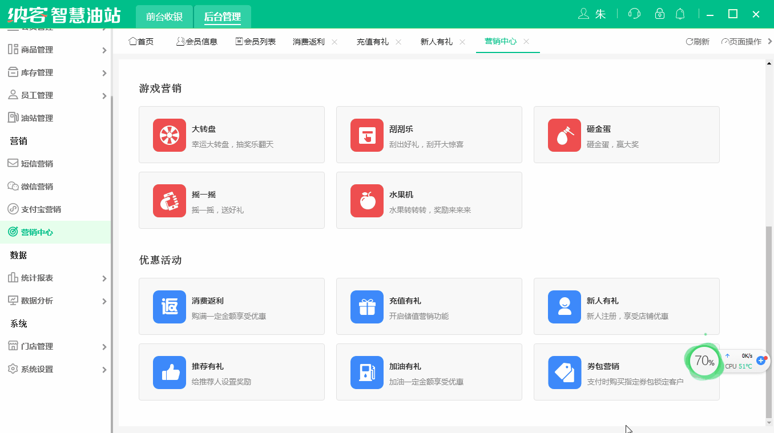Click the 加油有礼 fuel pump icon
This screenshot has height=433, width=774.
(366, 372)
